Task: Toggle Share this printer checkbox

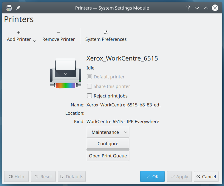Action: 89,86
